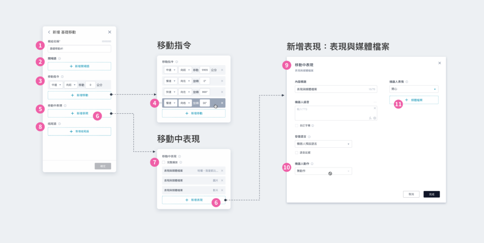
Task: Delete the 旋轉 0° command row
Action: coord(222,81)
